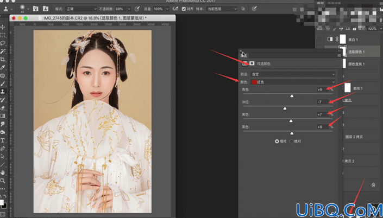Toggle pressure for opacity icon
The image size is (383, 218).
click(137, 9)
